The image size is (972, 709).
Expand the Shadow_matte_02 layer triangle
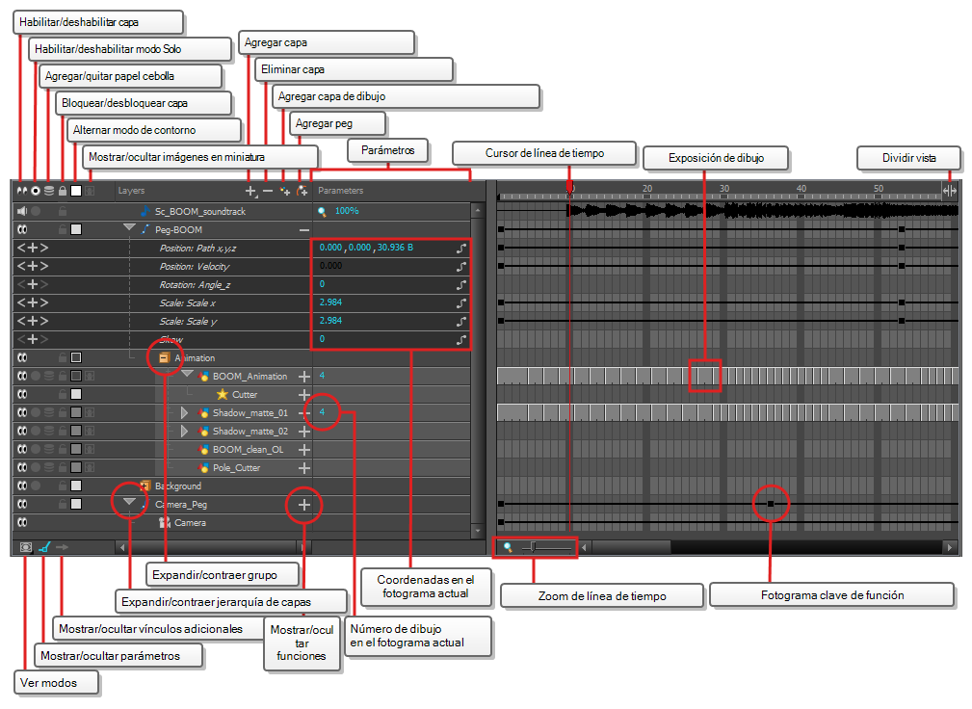183,431
